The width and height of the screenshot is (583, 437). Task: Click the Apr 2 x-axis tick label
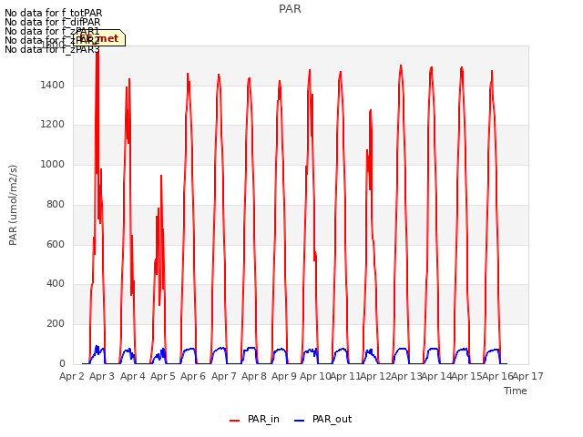72,376
